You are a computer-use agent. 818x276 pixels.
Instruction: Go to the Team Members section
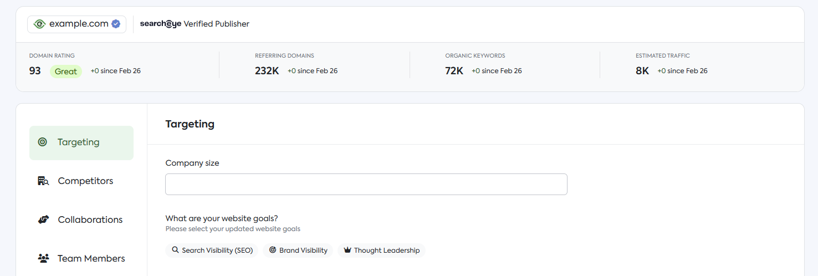click(x=81, y=259)
